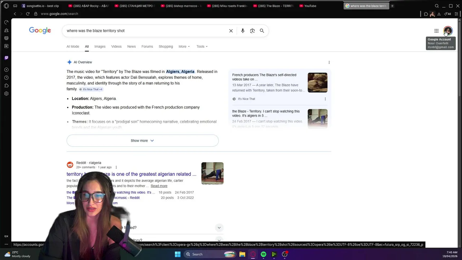Switch to the A$AP Rocky YouTube tab
The width and height of the screenshot is (462, 260).
(88, 6)
